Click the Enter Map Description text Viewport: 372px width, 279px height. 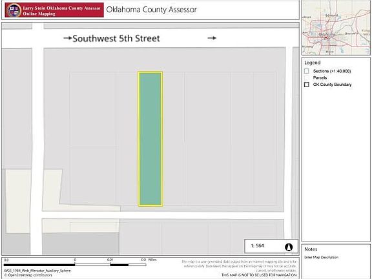(321, 258)
